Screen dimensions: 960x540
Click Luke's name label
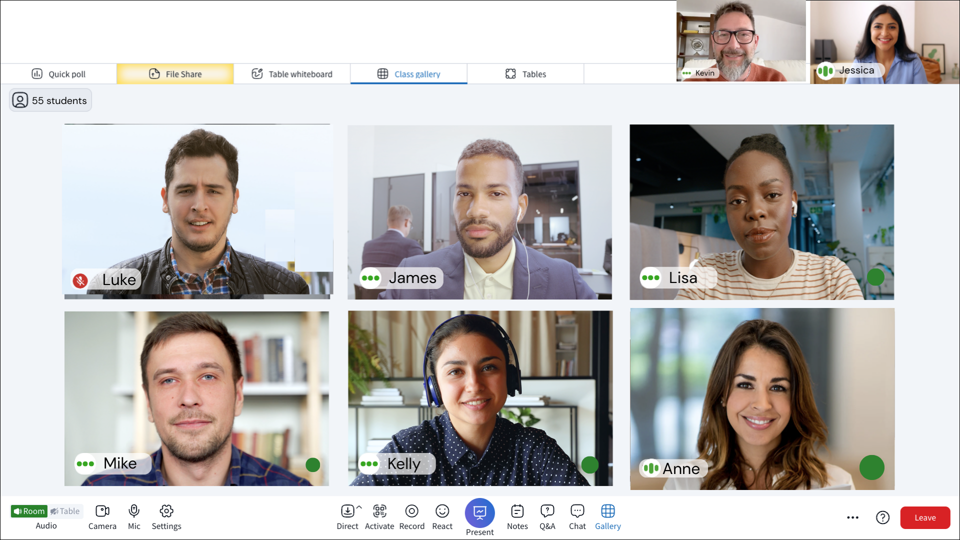pyautogui.click(x=119, y=279)
